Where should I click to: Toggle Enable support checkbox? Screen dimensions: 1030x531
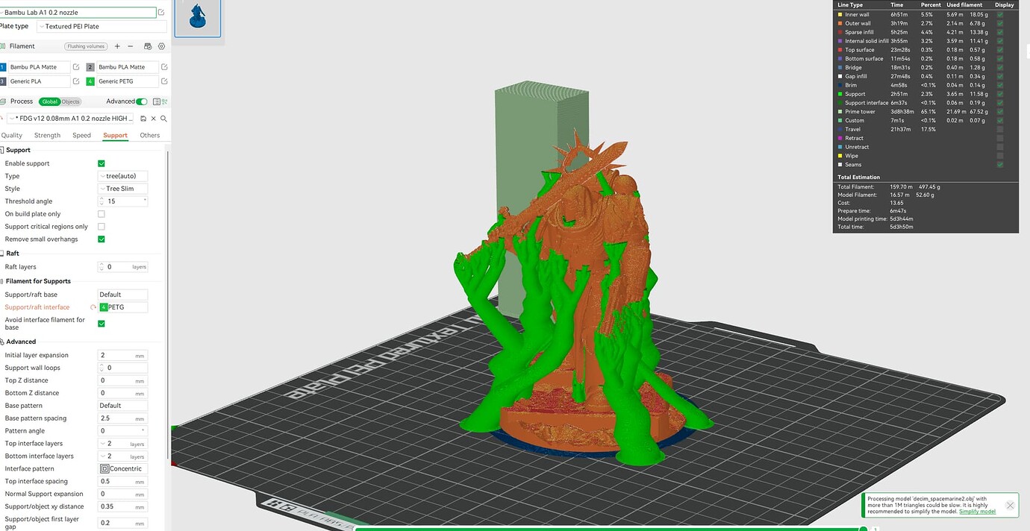click(x=102, y=163)
